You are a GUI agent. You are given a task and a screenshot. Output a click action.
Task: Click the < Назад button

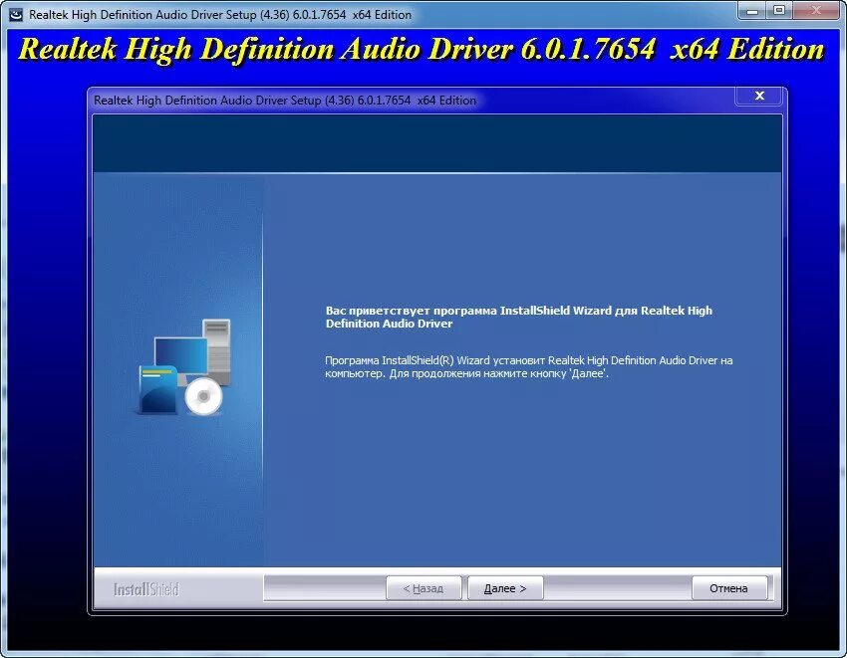click(x=423, y=588)
